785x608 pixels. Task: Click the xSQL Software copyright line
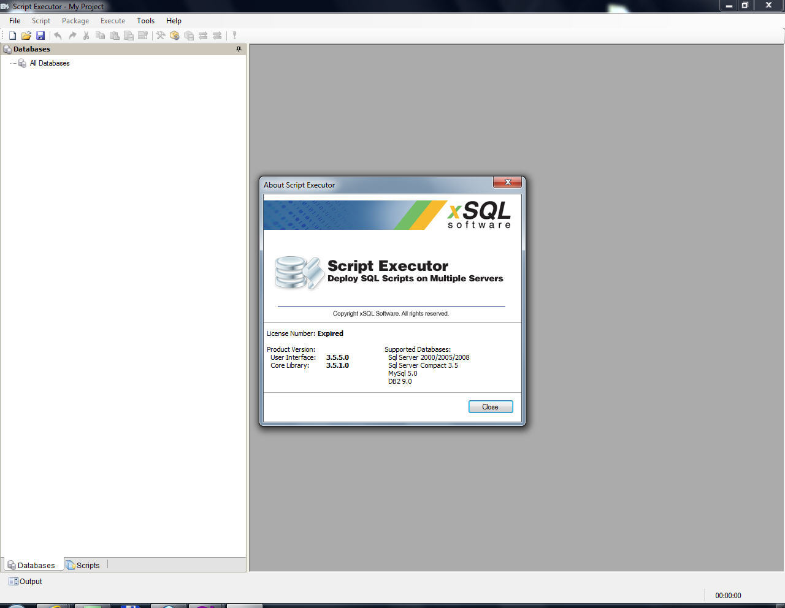click(391, 313)
